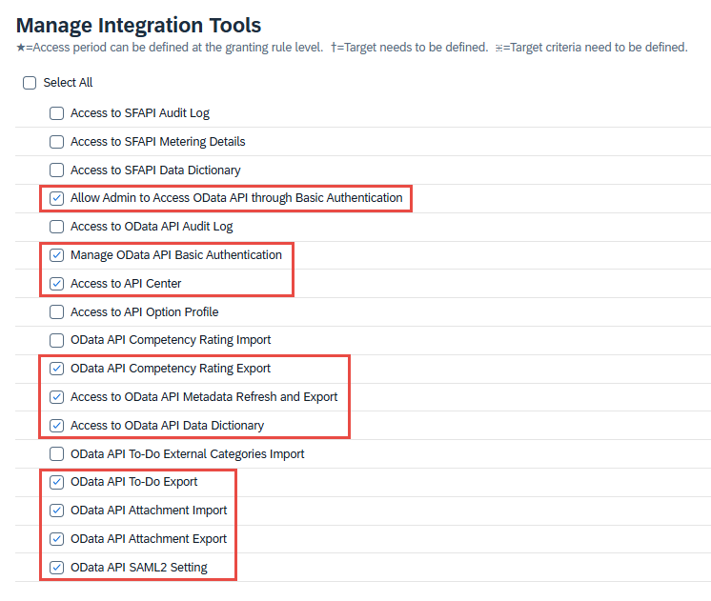Enable Access to OData API Audit Log
Screen dimensions: 711x601
(56, 227)
